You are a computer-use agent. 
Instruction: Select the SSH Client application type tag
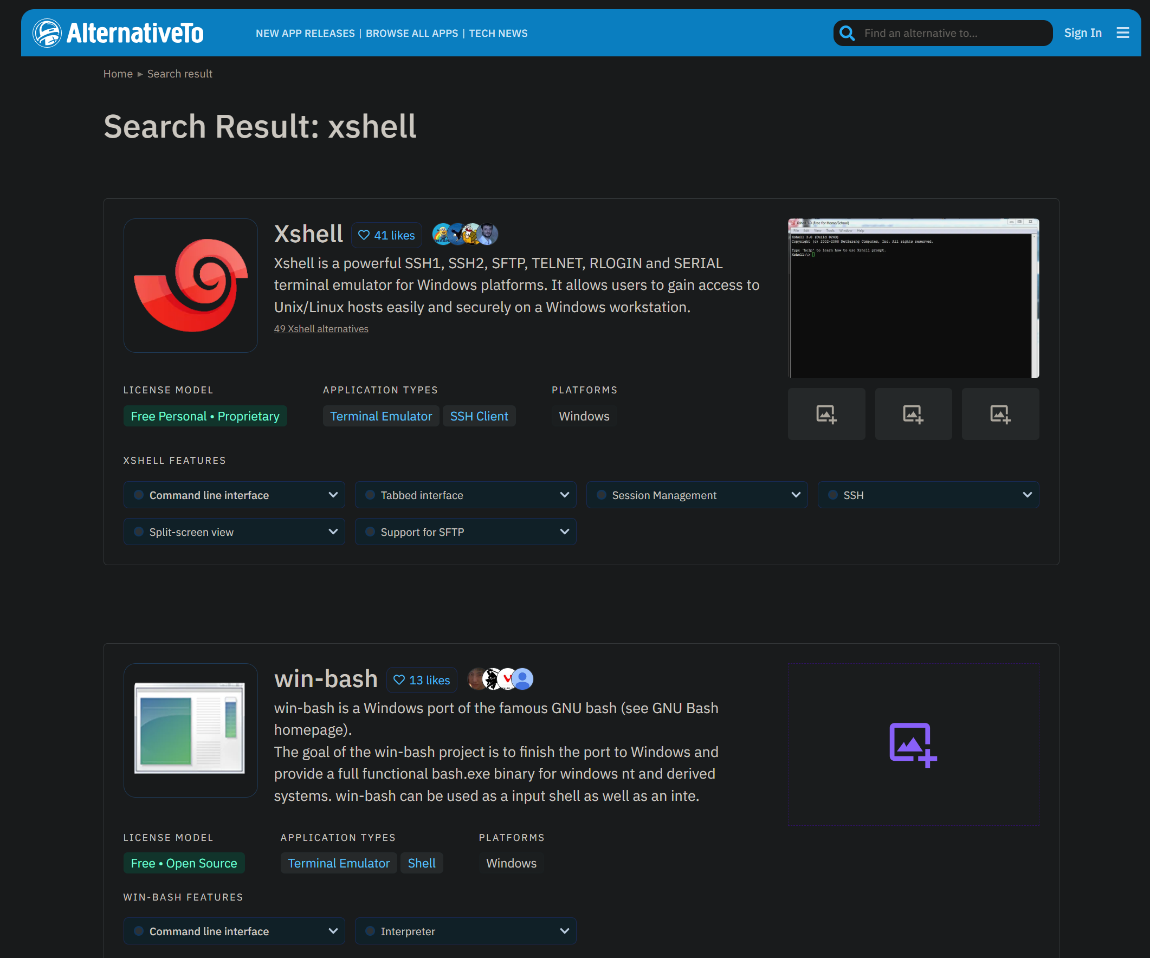479,416
